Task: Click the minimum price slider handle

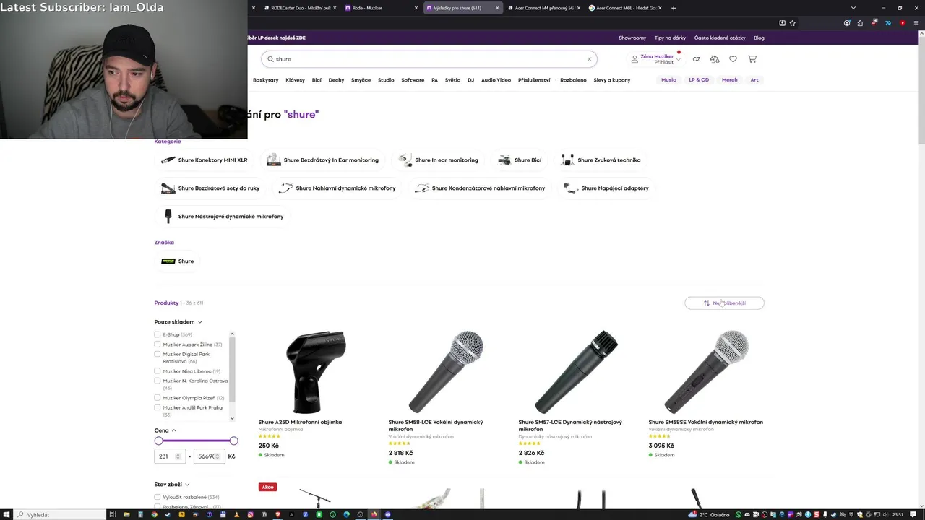Action: [x=159, y=441]
